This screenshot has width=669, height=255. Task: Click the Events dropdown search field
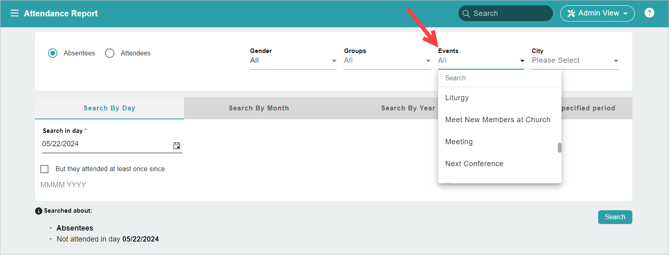[x=500, y=78]
